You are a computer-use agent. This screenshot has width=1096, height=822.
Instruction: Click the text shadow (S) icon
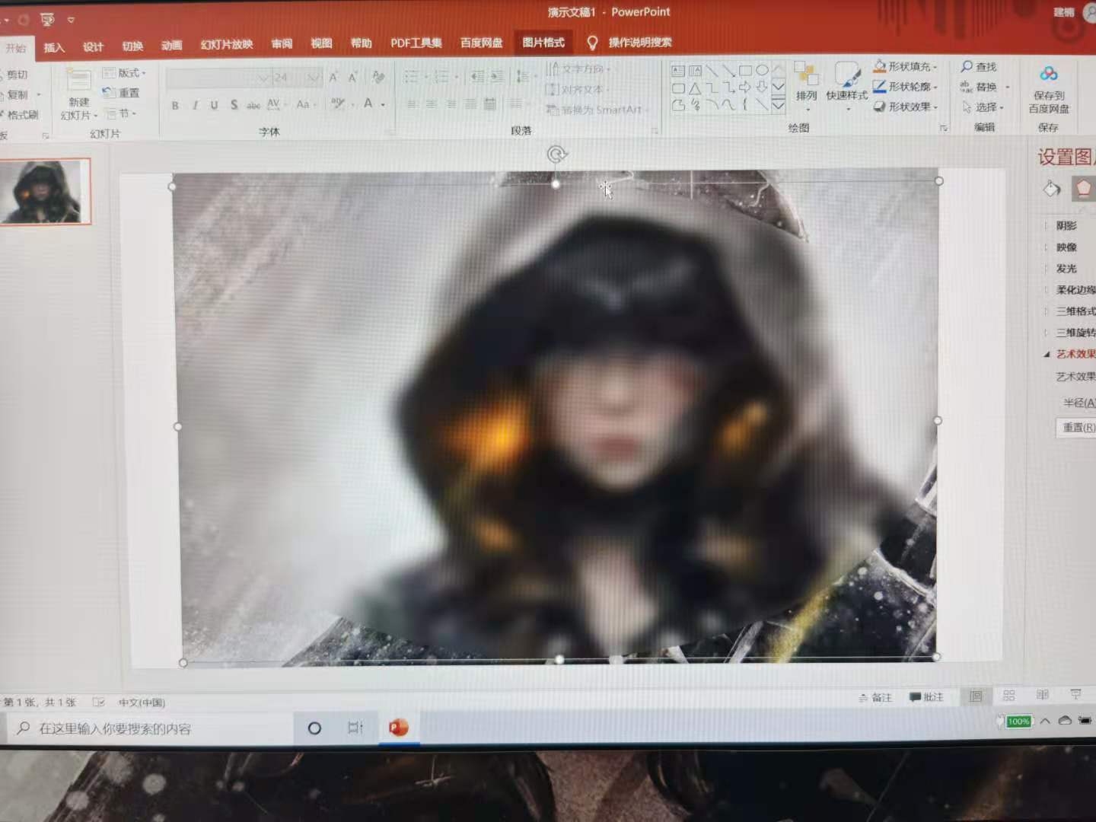tap(234, 105)
